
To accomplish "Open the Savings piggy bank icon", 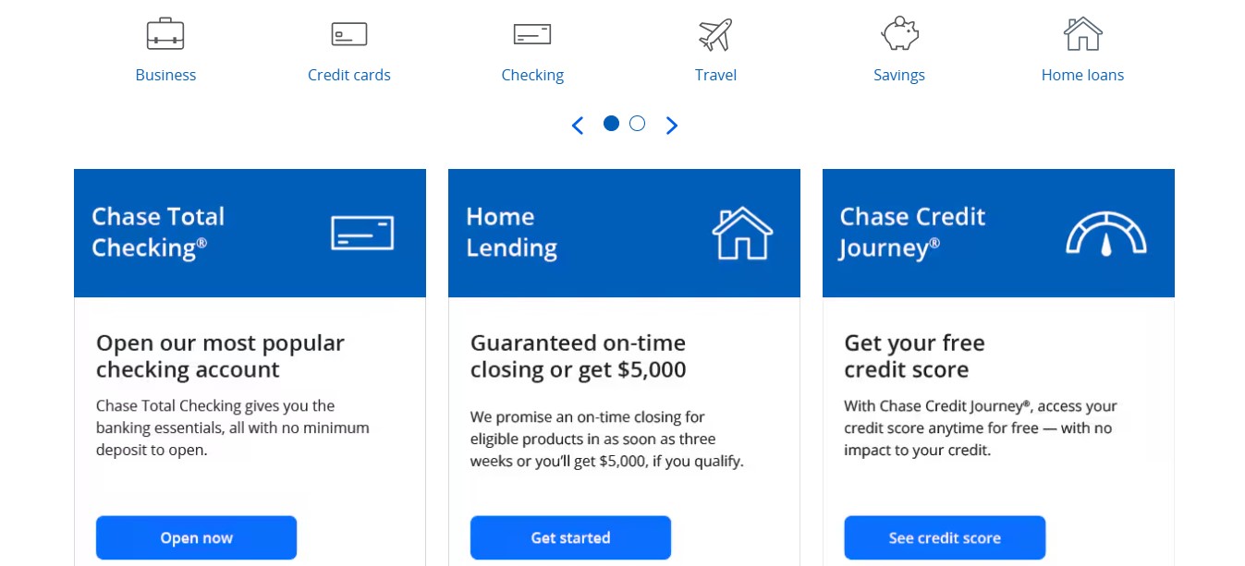I will click(899, 34).
